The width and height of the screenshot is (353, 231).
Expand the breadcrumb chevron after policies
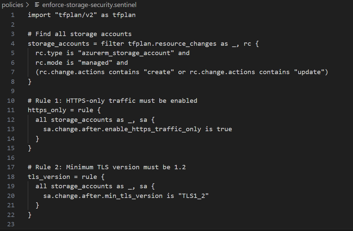[27, 5]
